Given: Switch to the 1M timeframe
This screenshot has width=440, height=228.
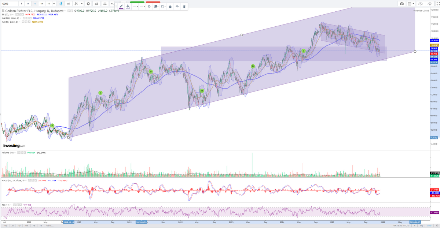Looking at the screenshot, I should click(x=41, y=4).
